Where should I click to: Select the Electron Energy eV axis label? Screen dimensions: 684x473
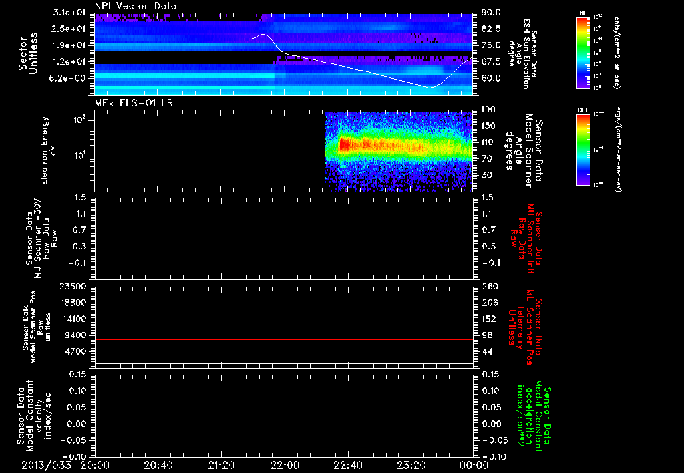click(48, 150)
